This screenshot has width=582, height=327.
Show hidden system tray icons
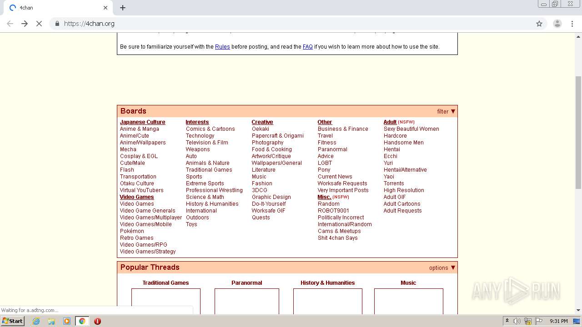coord(507,321)
